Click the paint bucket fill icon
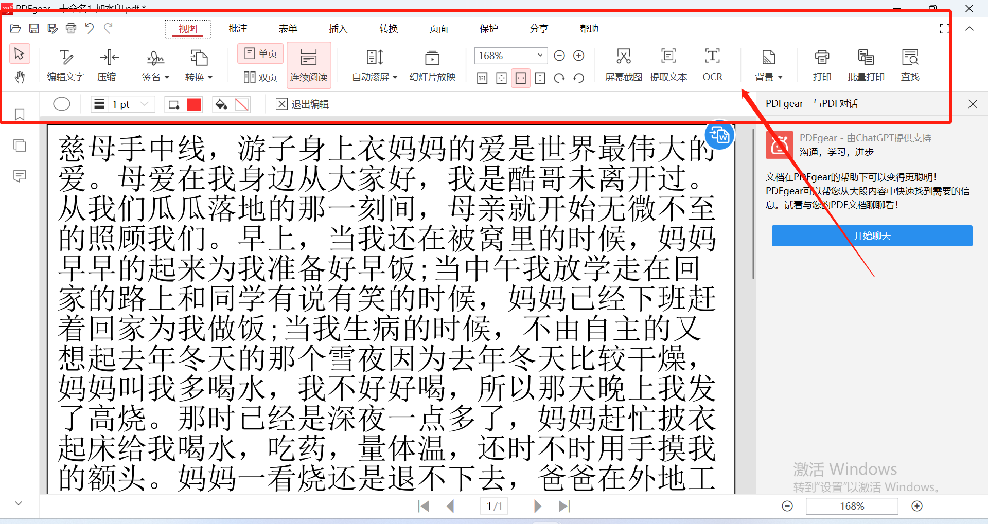Viewport: 988px width, 524px height. point(221,104)
